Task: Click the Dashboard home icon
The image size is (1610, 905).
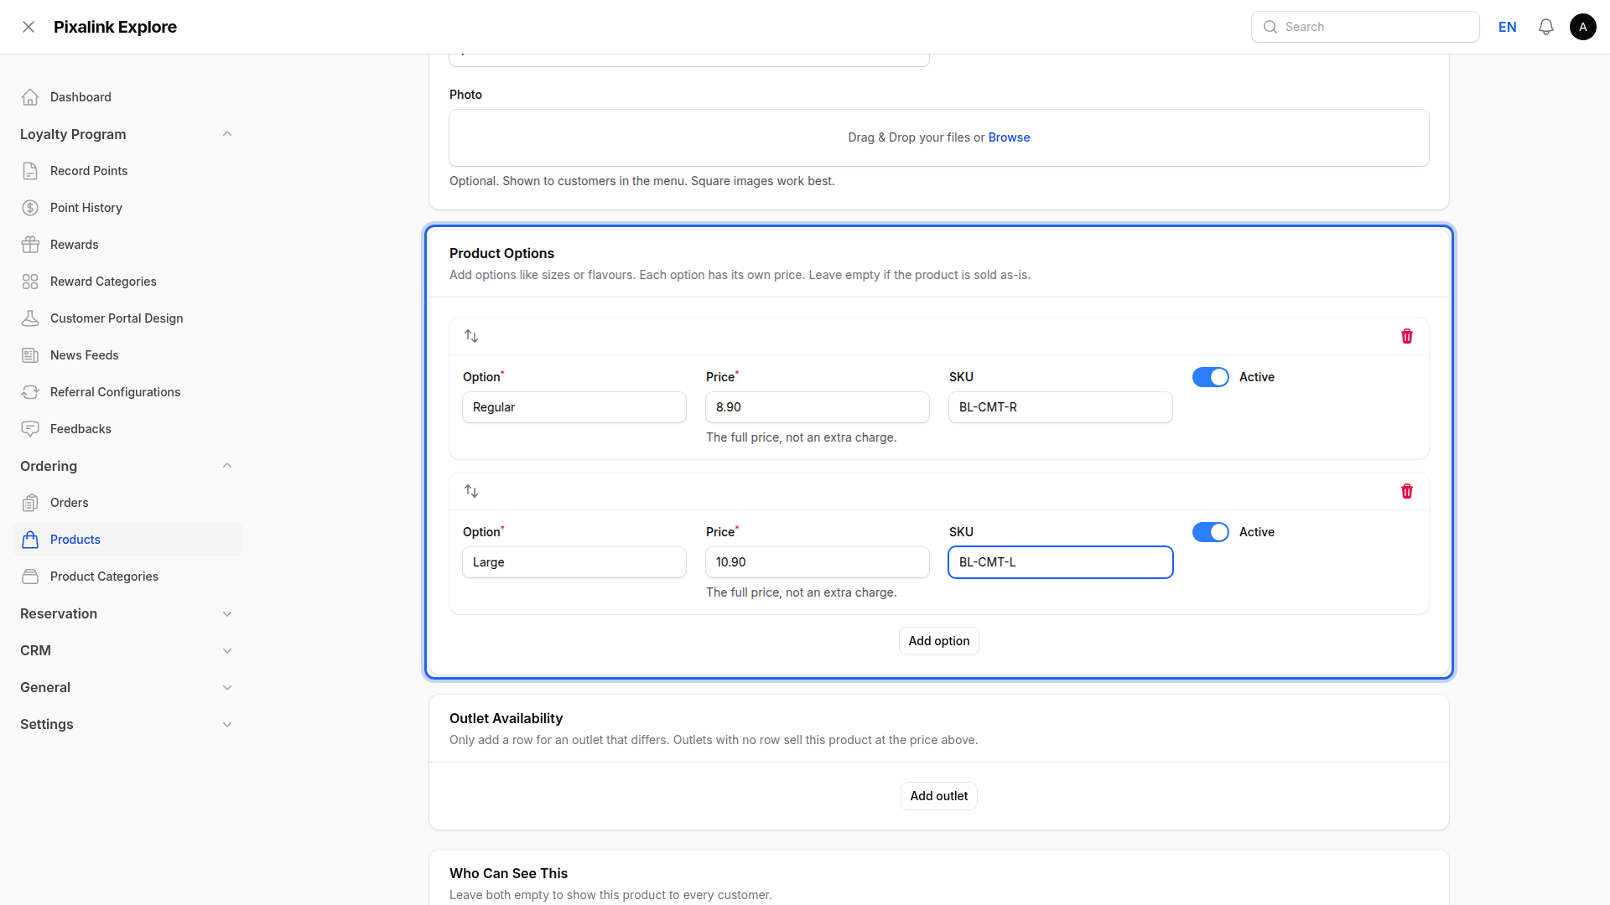Action: (x=30, y=97)
